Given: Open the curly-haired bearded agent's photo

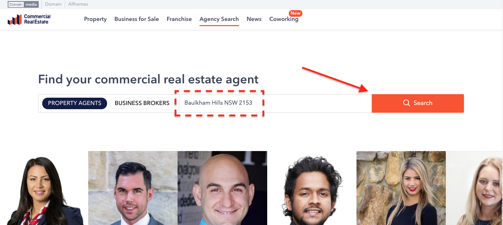Looking at the screenshot, I should [x=312, y=188].
